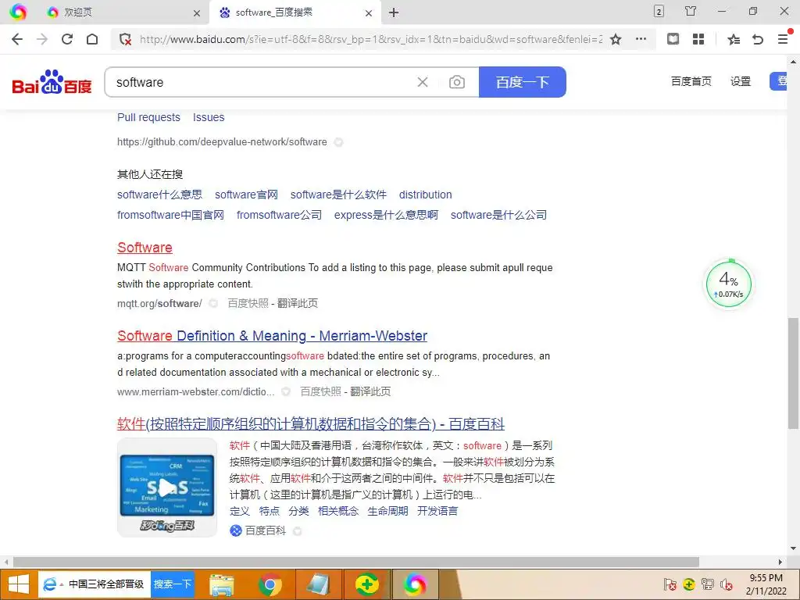This screenshot has width=800, height=600.
Task: Open the tab count indicator
Action: tap(659, 11)
